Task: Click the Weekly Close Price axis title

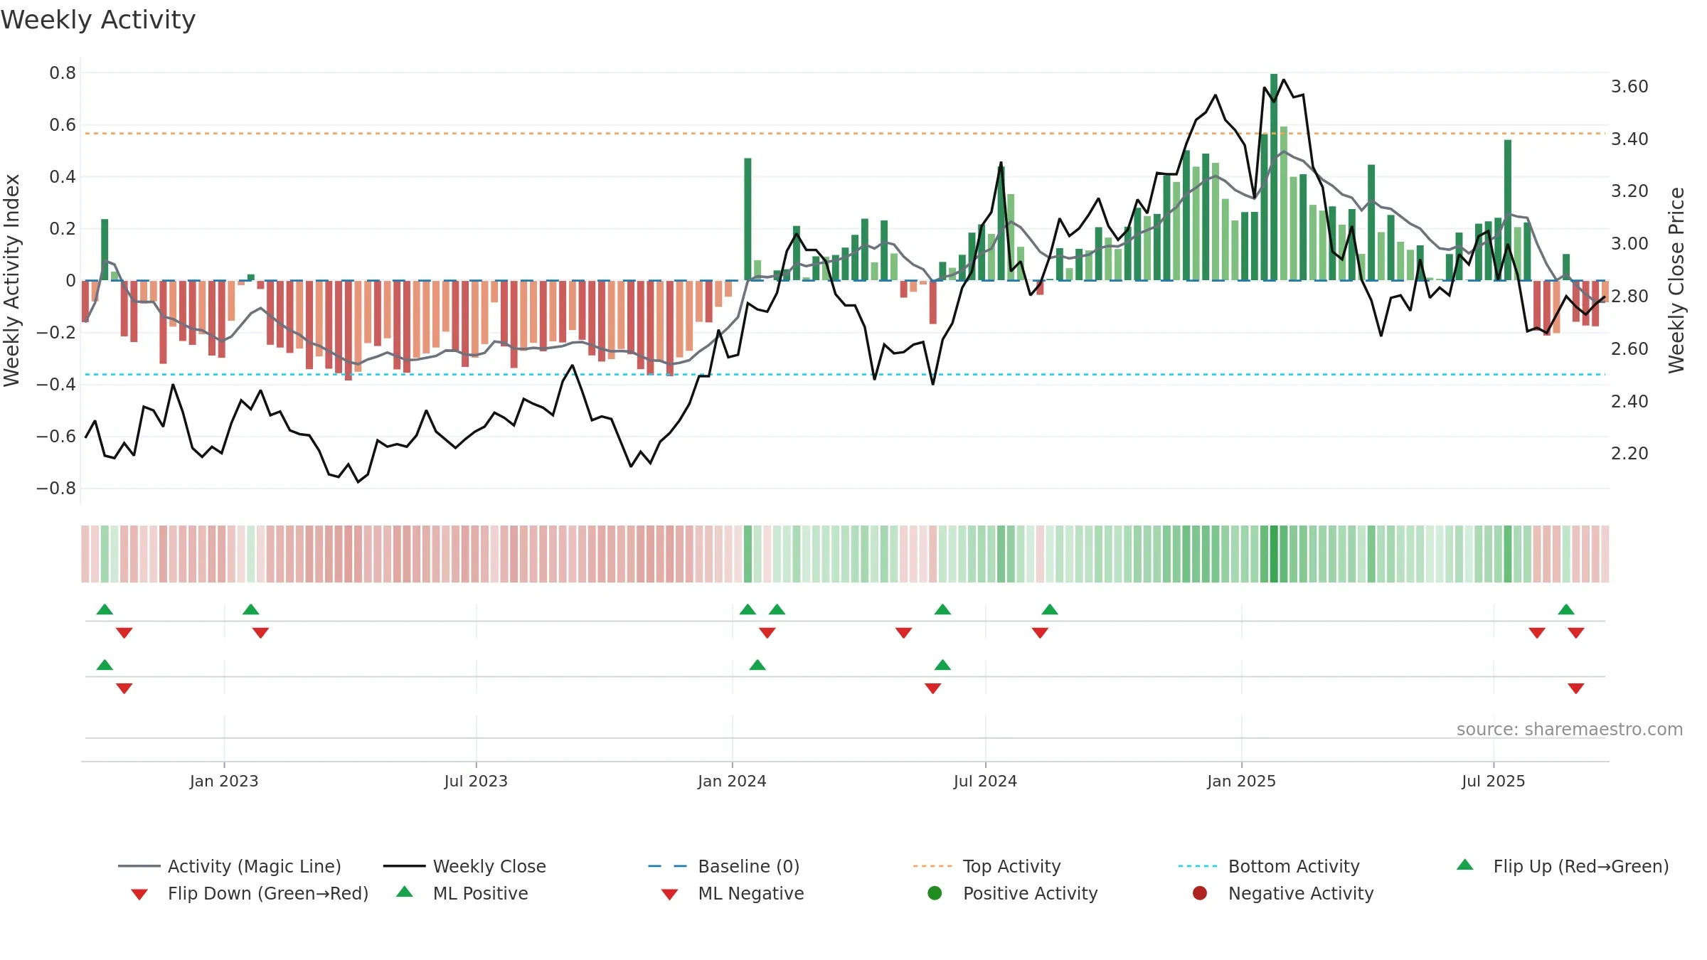Action: coord(1676,280)
